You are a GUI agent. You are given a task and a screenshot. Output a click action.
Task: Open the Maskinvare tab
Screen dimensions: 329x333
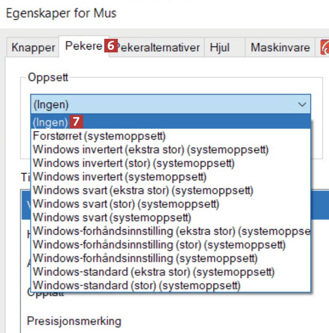click(280, 47)
